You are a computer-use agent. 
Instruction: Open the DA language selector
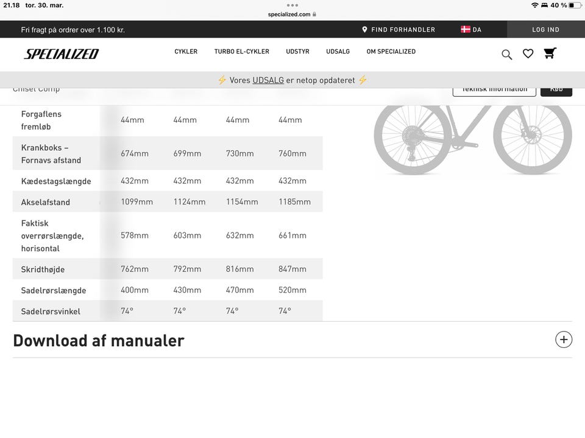(477, 29)
